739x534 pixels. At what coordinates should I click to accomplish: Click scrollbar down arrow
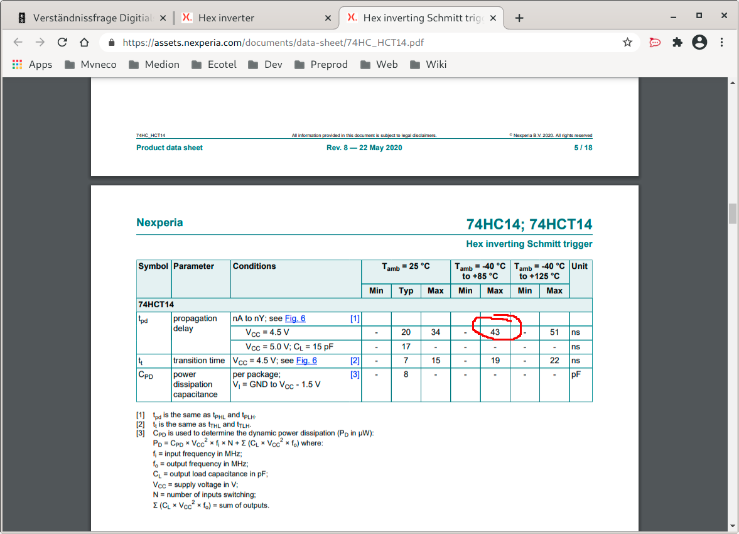coord(732,525)
